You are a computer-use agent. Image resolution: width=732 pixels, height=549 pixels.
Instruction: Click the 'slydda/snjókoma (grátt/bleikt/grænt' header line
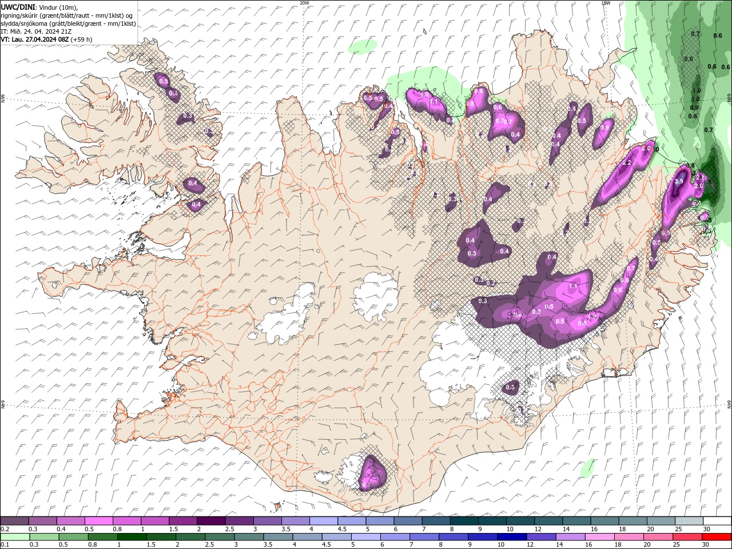(x=68, y=23)
